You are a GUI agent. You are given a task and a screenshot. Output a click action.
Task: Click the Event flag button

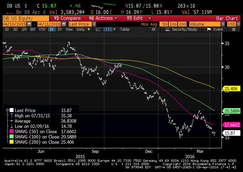pyautogui.click(x=215, y=29)
